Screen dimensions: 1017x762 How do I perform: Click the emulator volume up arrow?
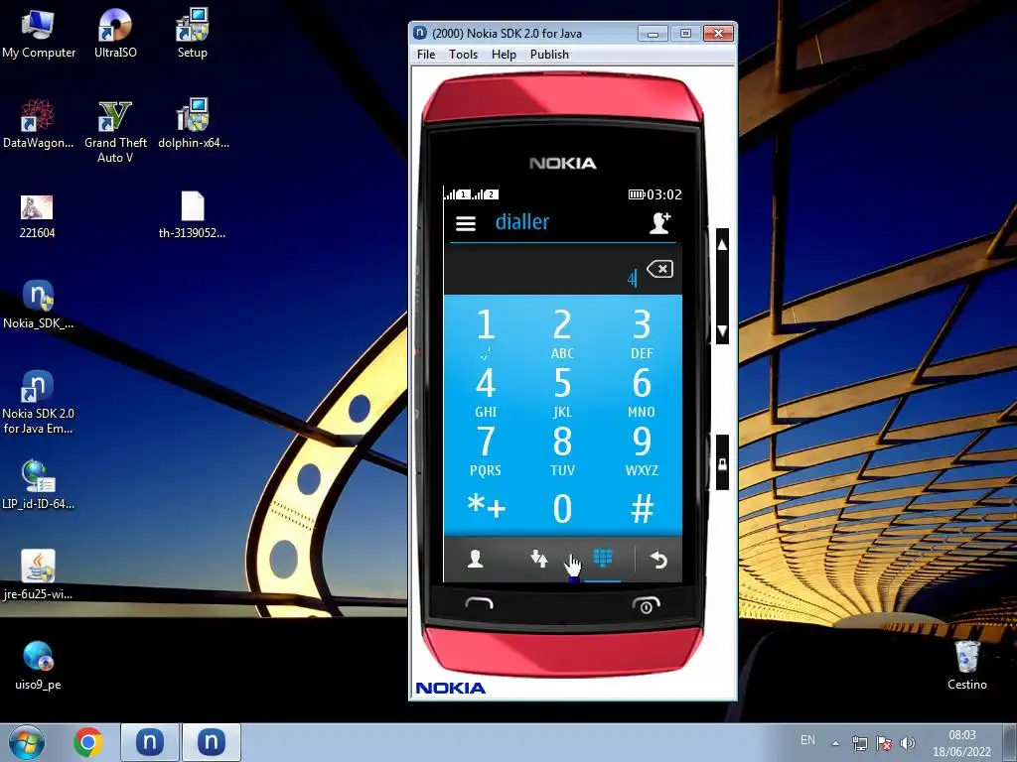tap(723, 244)
